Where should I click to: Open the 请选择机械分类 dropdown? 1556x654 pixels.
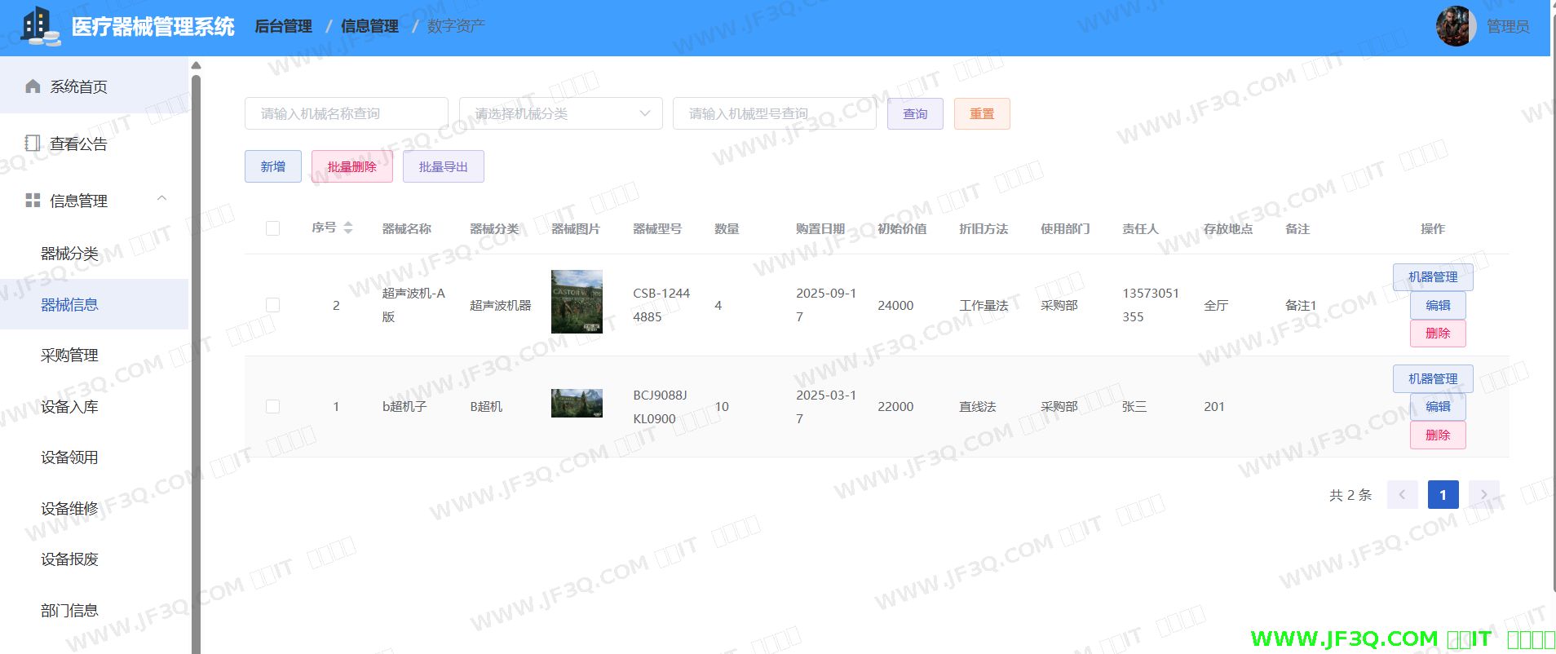tap(560, 113)
